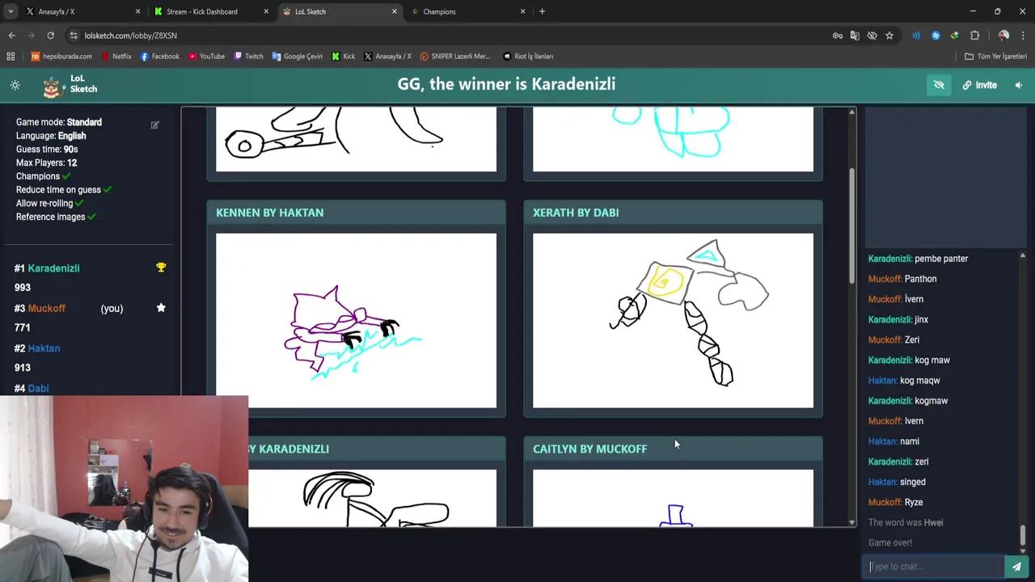The image size is (1035, 582).
Task: Click Karadenizli's gold trophy icon
Action: click(x=161, y=268)
